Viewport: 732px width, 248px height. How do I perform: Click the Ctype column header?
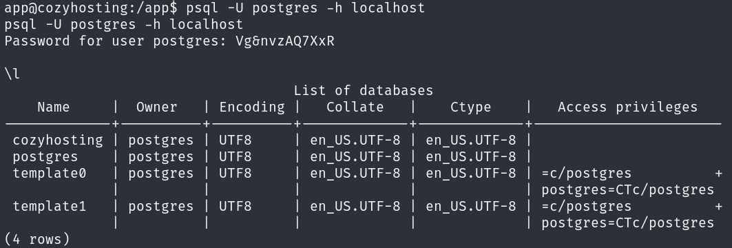pos(470,107)
